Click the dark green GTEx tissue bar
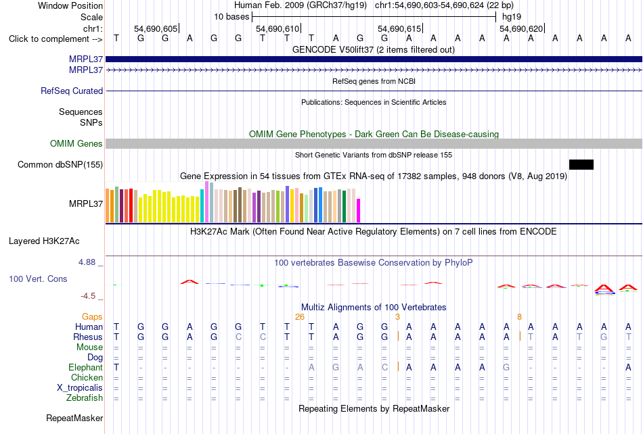 coord(344,206)
